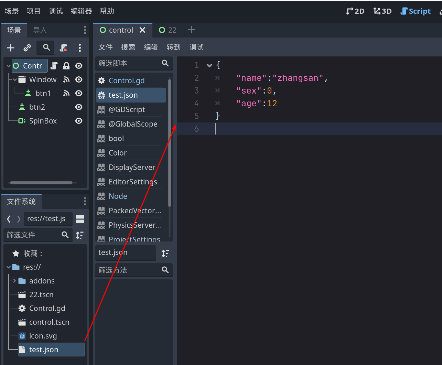The width and height of the screenshot is (442, 365).
Task: Click the instance child scene link icon
Action: (27, 48)
